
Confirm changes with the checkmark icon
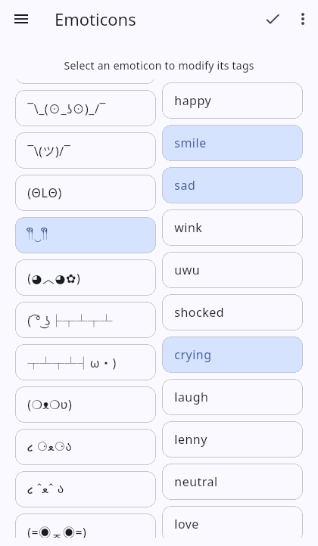(273, 19)
